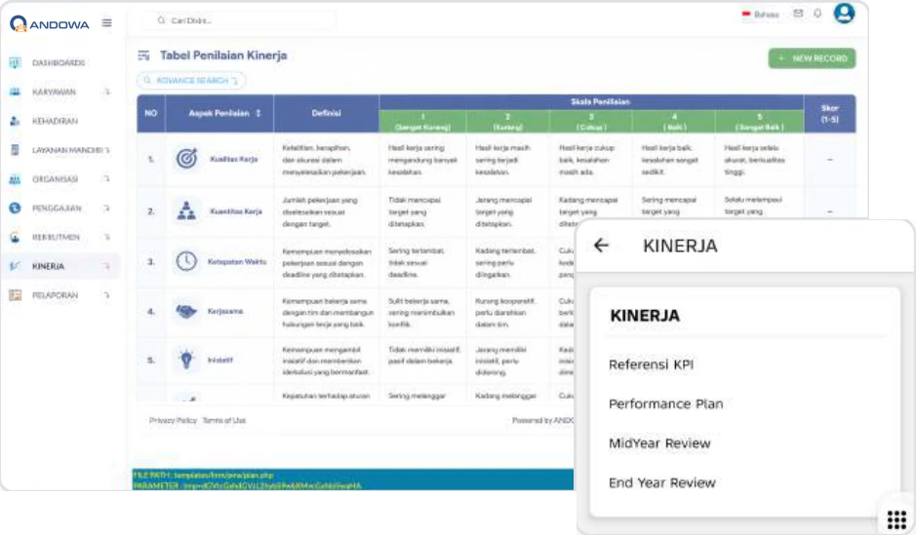
Task: Expand the Rekrutmen submenu chevron
Action: 107,237
